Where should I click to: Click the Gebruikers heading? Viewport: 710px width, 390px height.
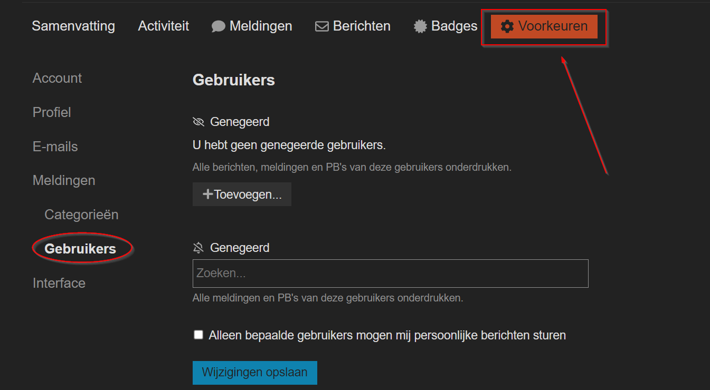(x=234, y=80)
